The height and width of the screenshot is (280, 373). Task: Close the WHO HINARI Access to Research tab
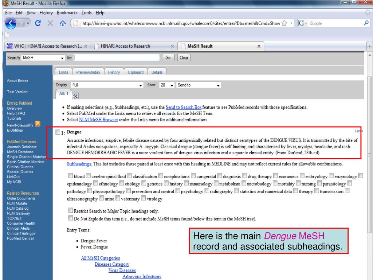[x=86, y=46]
